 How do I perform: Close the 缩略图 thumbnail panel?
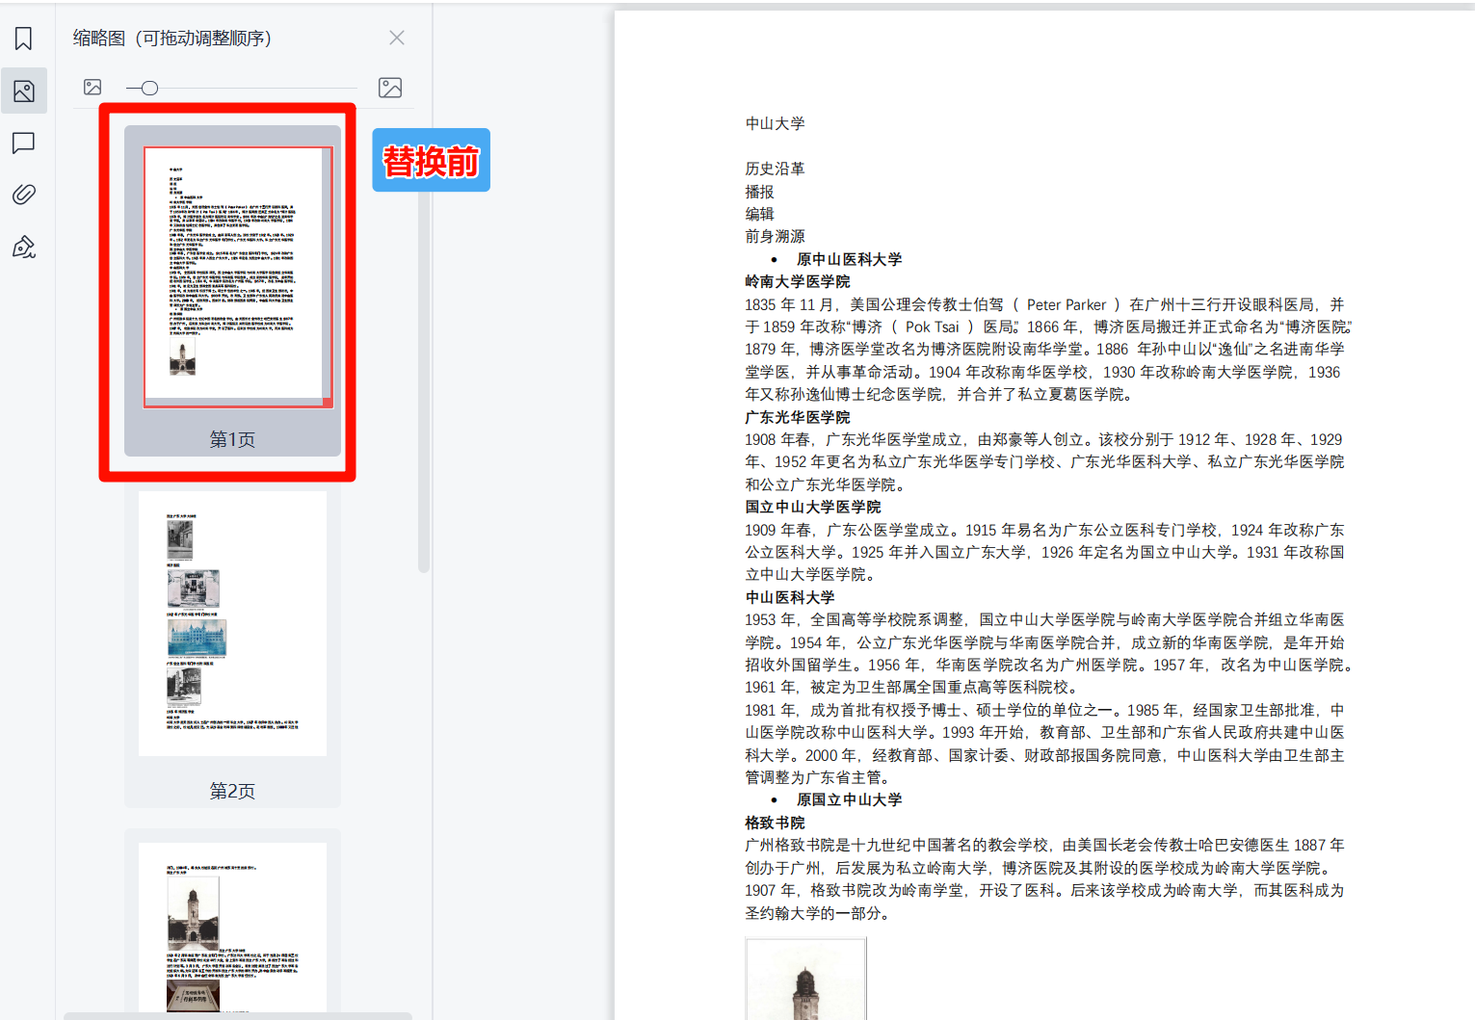(x=397, y=38)
